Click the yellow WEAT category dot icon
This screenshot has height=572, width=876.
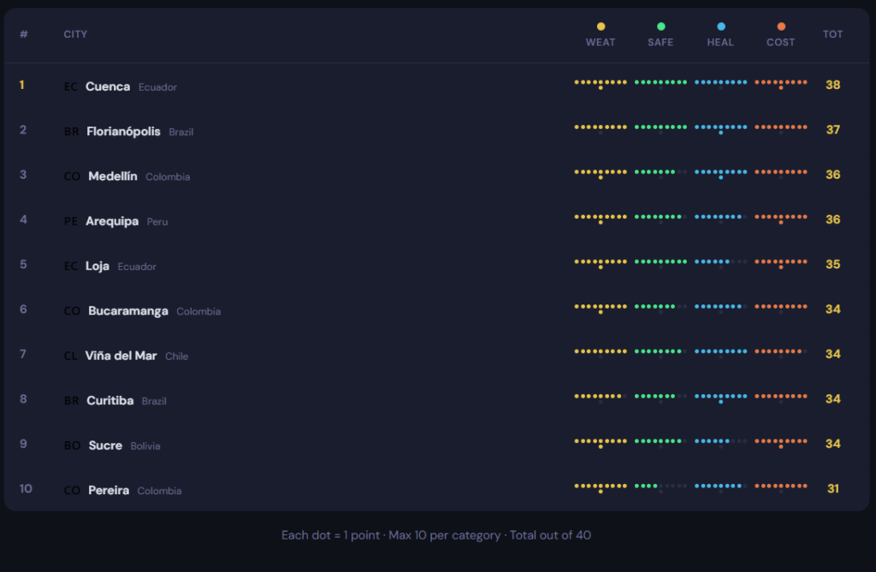(x=601, y=27)
